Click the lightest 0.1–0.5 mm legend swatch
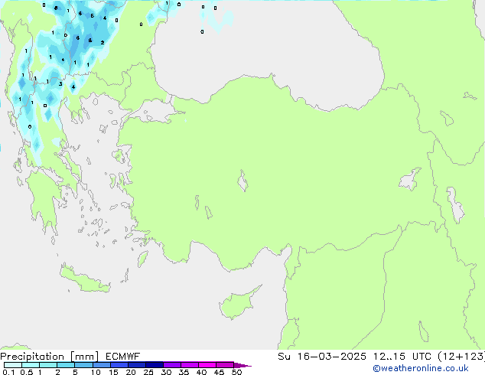 [13, 365]
